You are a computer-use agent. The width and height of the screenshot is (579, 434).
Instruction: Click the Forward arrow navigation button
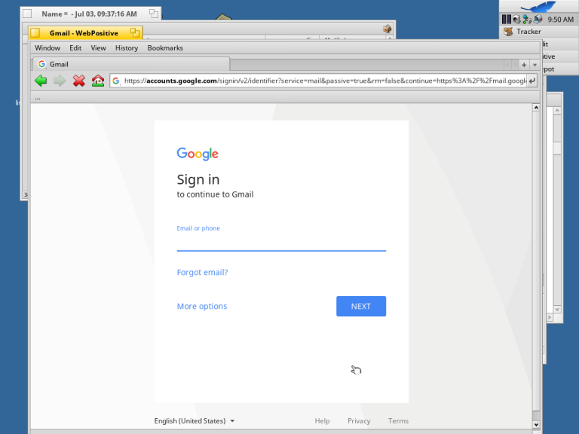[x=60, y=81]
